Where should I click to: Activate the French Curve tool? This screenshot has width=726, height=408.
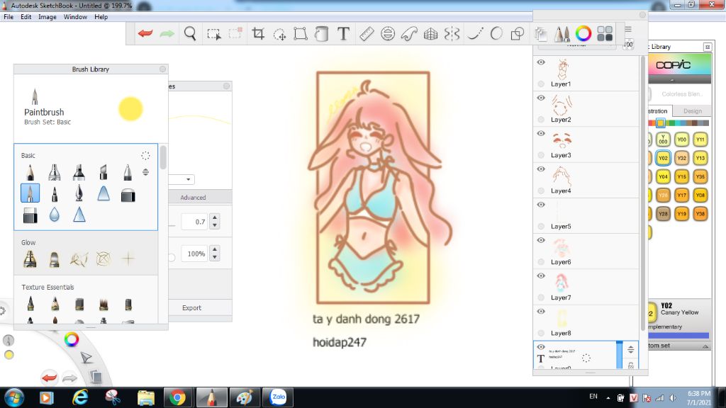coord(409,34)
